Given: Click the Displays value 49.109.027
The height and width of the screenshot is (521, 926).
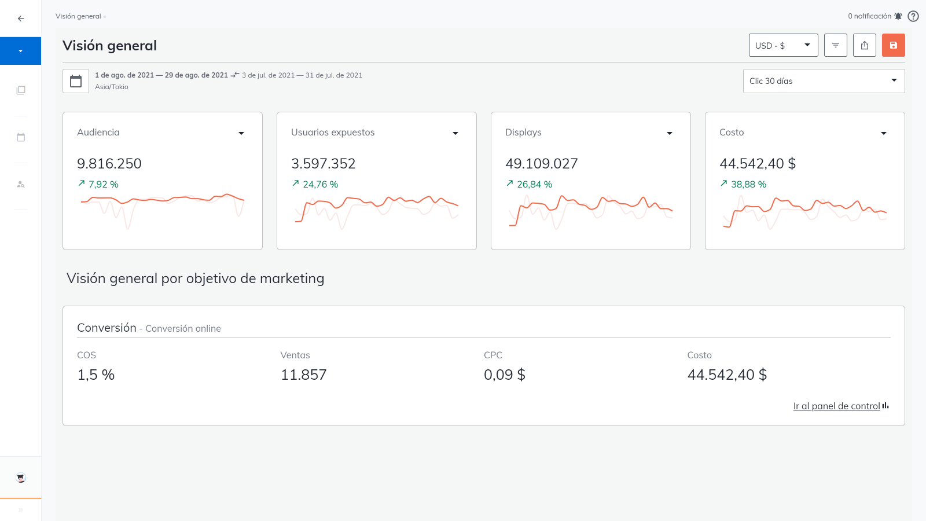Looking at the screenshot, I should (542, 164).
